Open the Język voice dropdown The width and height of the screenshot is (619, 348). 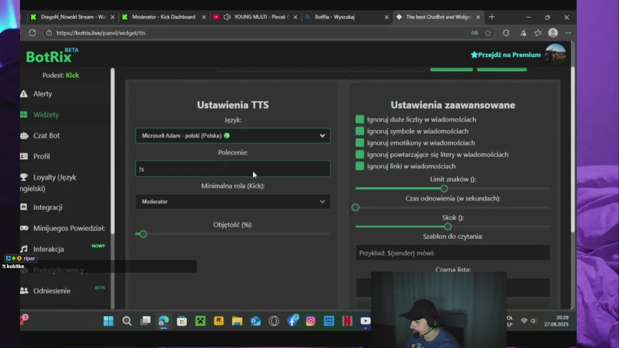[x=233, y=136]
